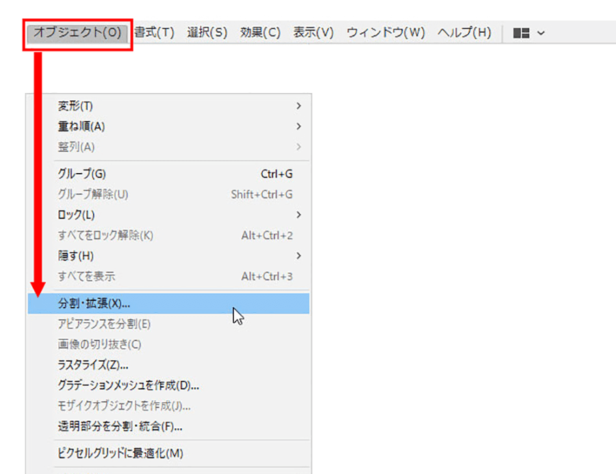Expand the 変形(T) submenu

tap(168, 106)
